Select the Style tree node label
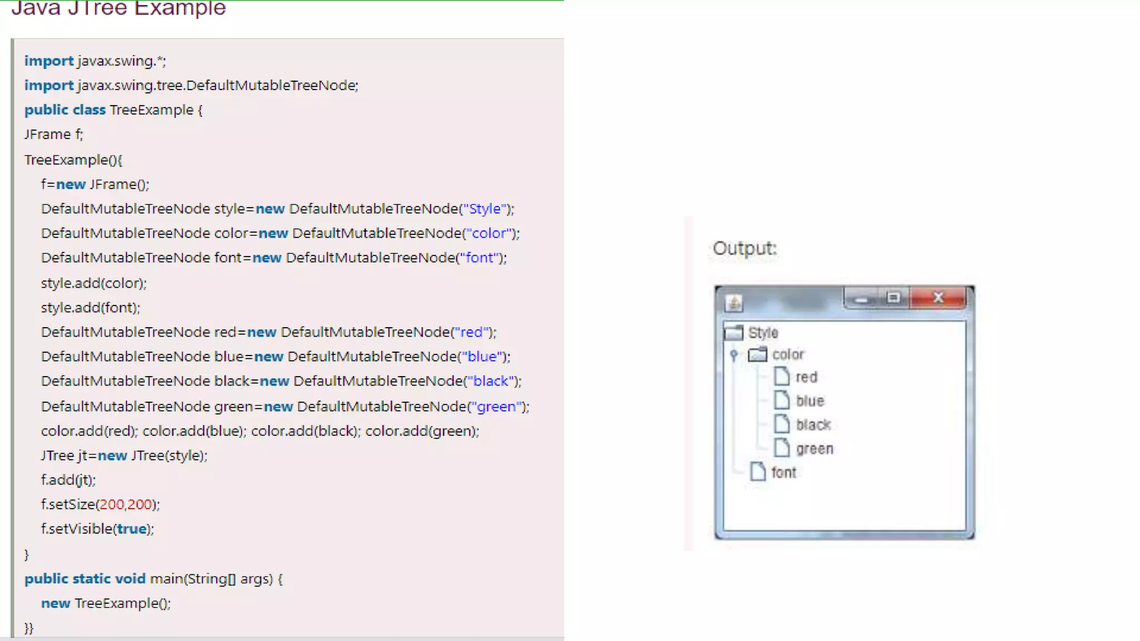The image size is (1140, 641). [x=763, y=333]
